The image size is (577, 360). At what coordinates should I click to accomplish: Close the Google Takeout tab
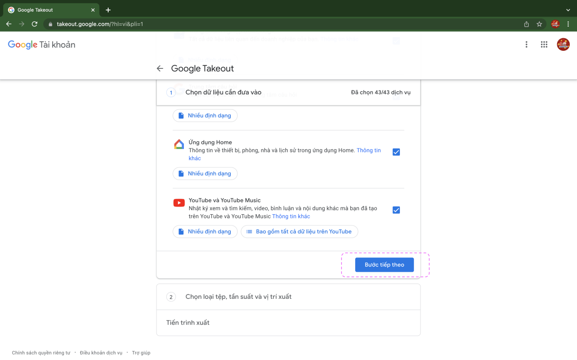93,10
